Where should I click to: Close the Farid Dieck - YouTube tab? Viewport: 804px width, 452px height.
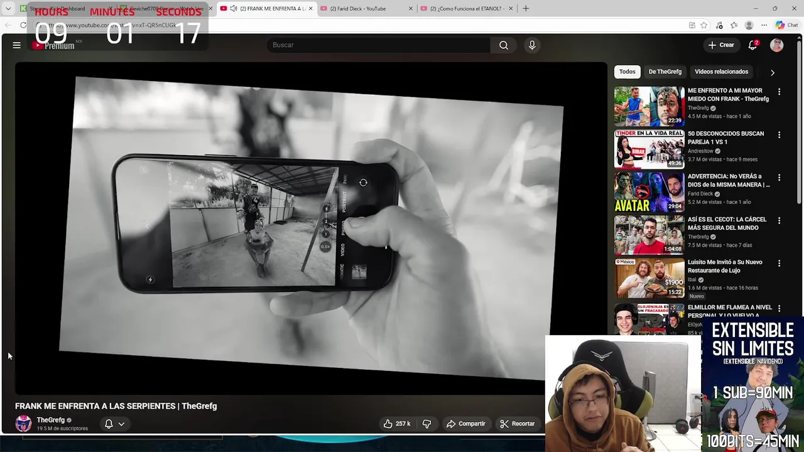coord(411,9)
